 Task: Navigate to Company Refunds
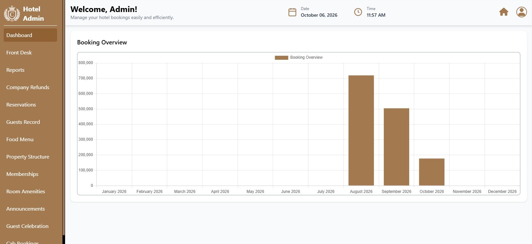point(30,87)
